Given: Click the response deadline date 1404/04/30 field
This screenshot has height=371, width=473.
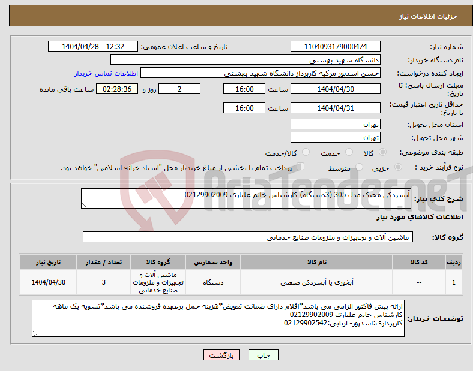Looking at the screenshot, I should pos(336,89).
